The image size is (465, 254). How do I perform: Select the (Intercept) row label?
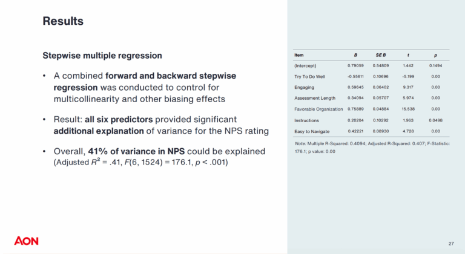click(x=305, y=65)
